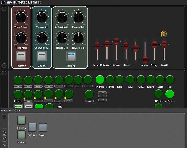Toggle the lit green switch below Piano1

[x=18, y=106]
